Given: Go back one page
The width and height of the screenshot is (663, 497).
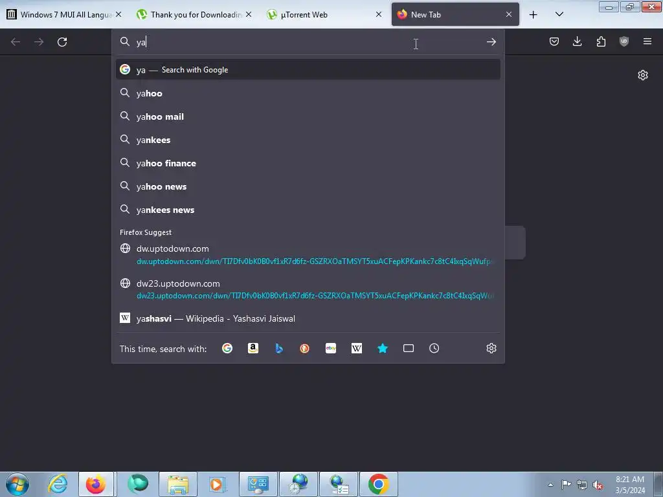Looking at the screenshot, I should (16, 42).
